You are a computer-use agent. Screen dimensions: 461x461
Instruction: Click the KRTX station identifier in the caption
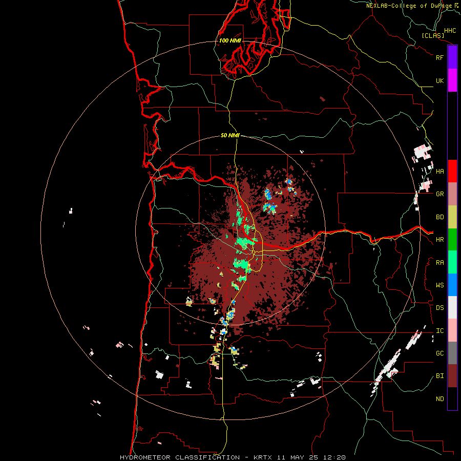[x=264, y=457]
